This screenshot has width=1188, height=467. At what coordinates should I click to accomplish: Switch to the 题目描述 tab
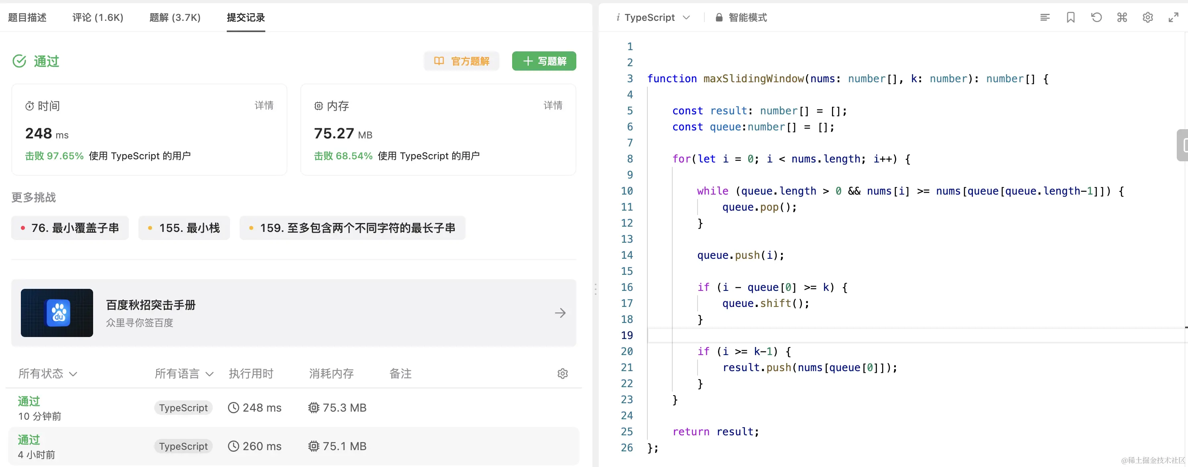(x=27, y=18)
